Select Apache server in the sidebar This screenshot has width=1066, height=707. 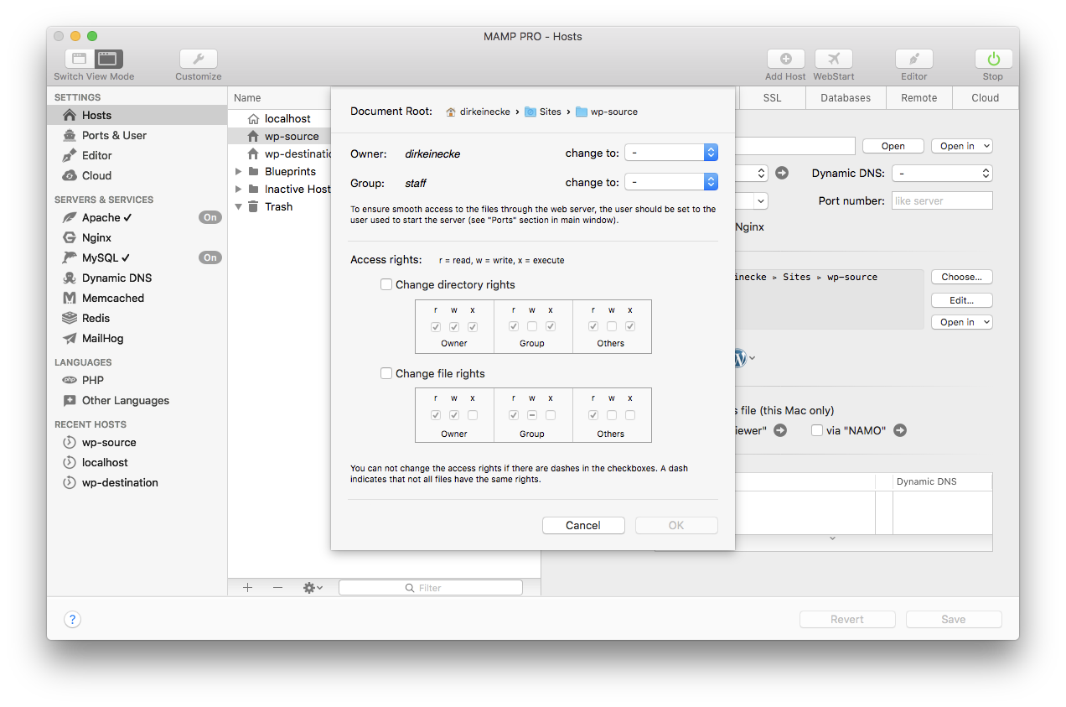pos(137,217)
